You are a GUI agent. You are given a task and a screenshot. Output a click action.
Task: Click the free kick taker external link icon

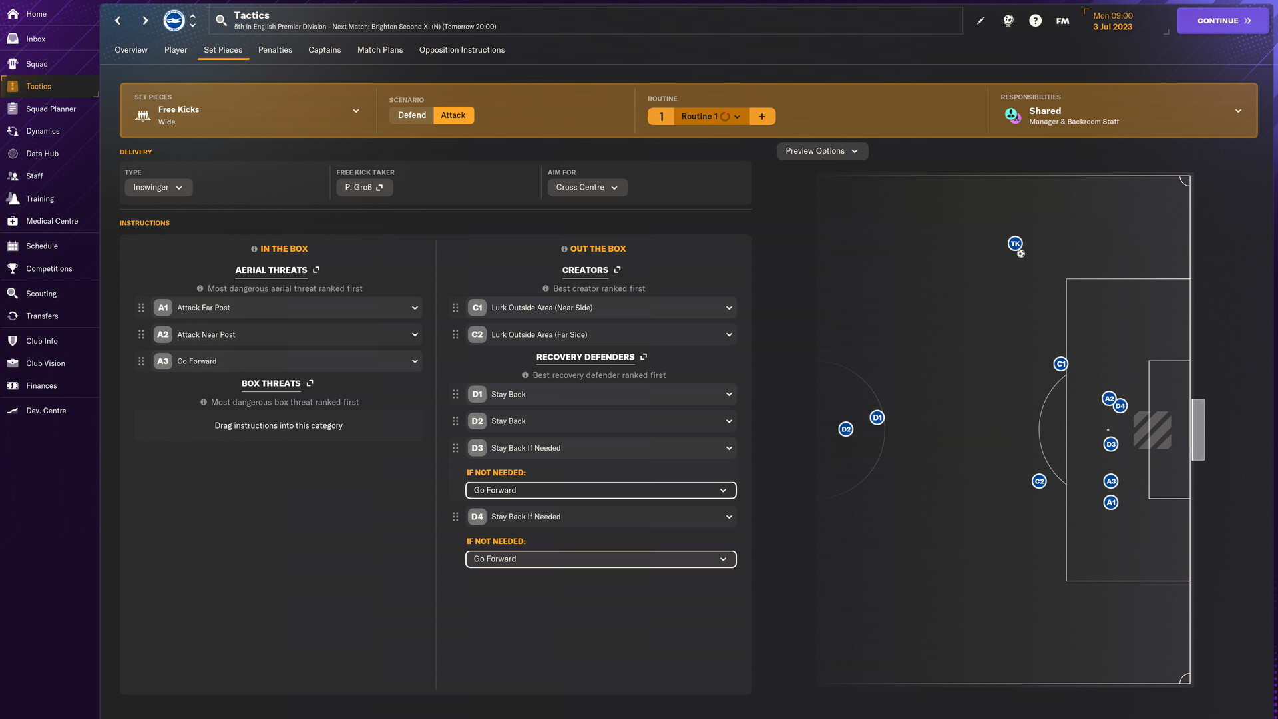click(x=380, y=187)
